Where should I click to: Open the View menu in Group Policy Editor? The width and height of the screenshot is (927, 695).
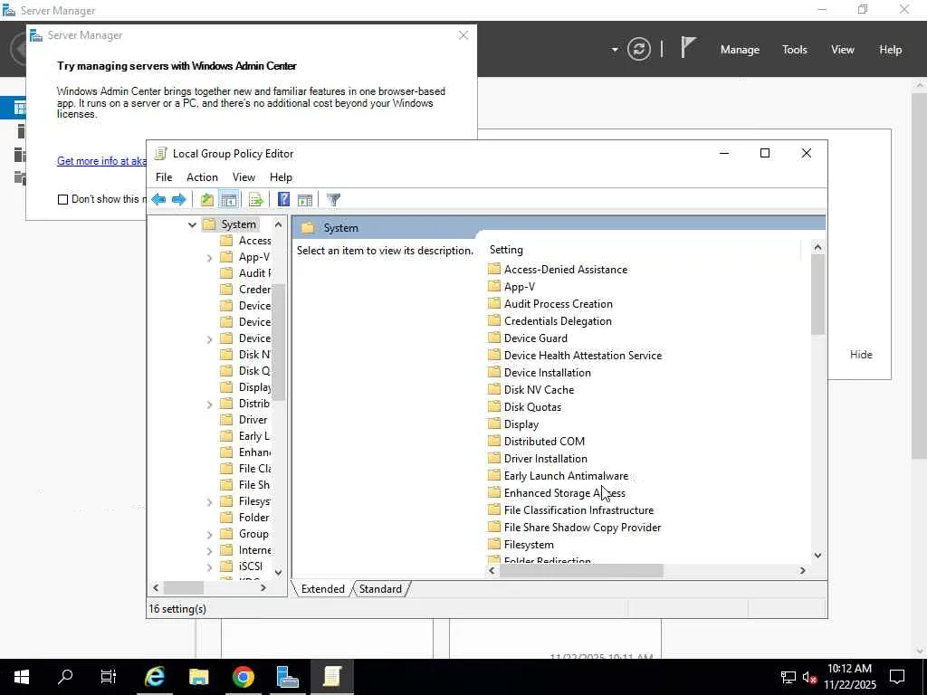(x=244, y=177)
